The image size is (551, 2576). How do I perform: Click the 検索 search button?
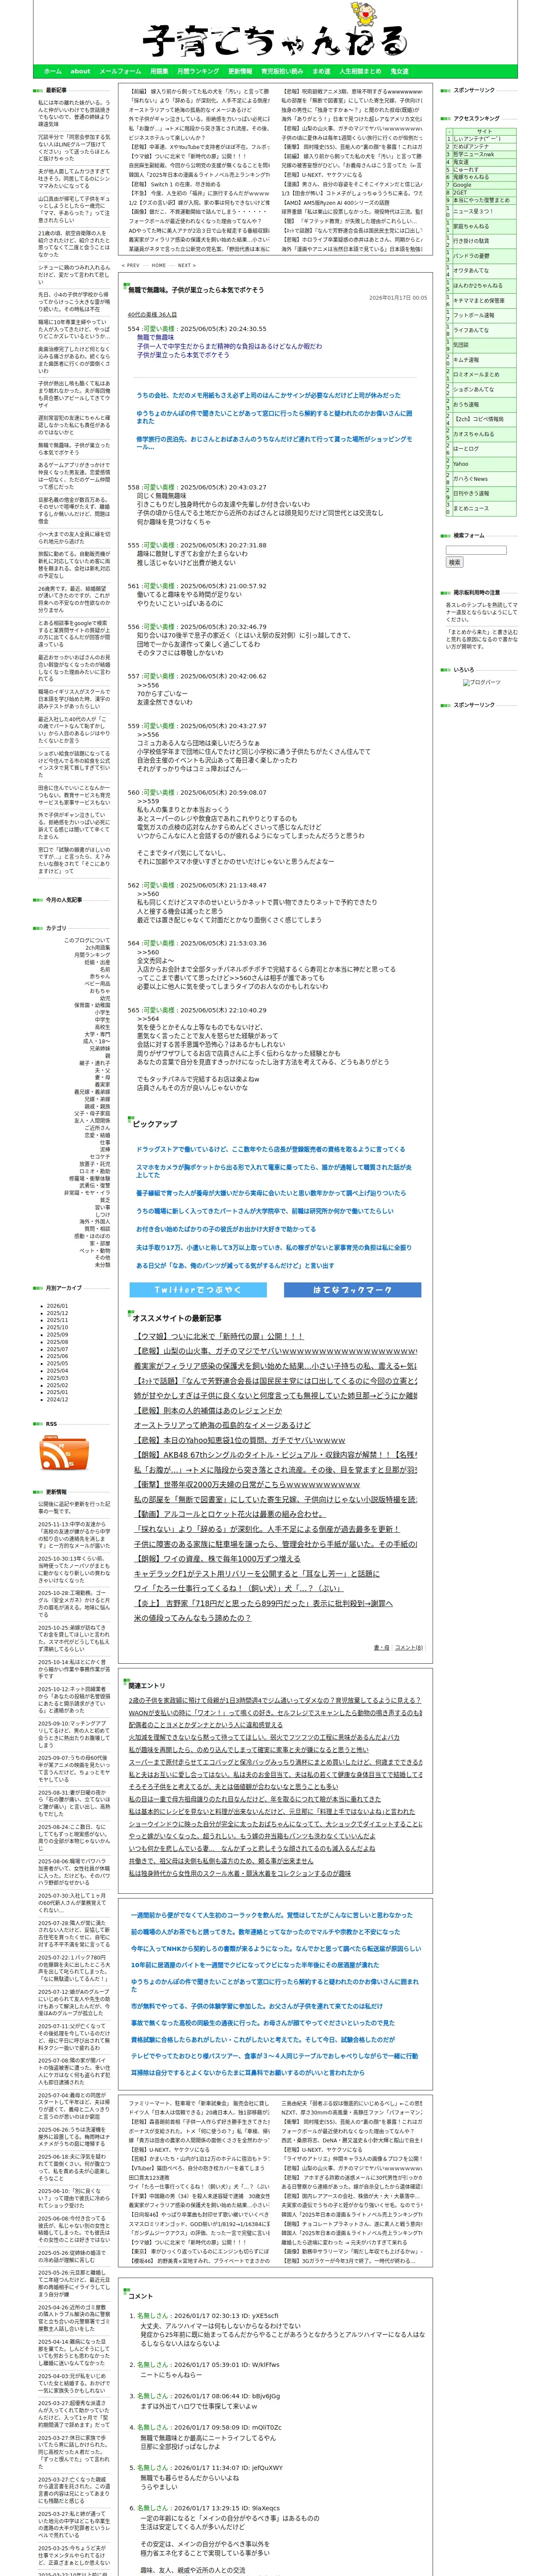tap(454, 563)
